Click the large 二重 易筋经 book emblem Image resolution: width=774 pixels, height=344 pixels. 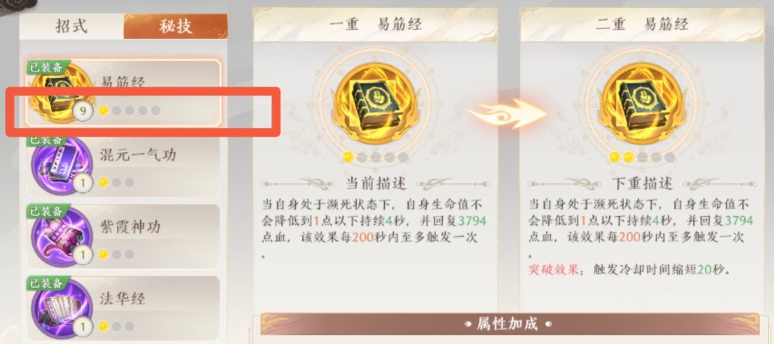pos(641,103)
